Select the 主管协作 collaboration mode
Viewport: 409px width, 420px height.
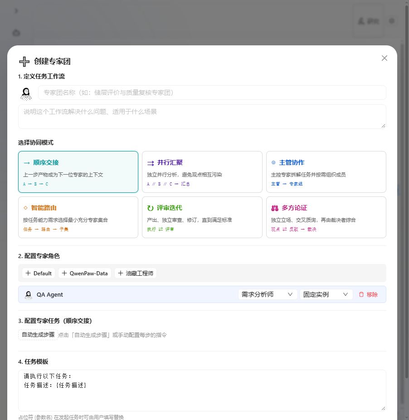tap(326, 172)
